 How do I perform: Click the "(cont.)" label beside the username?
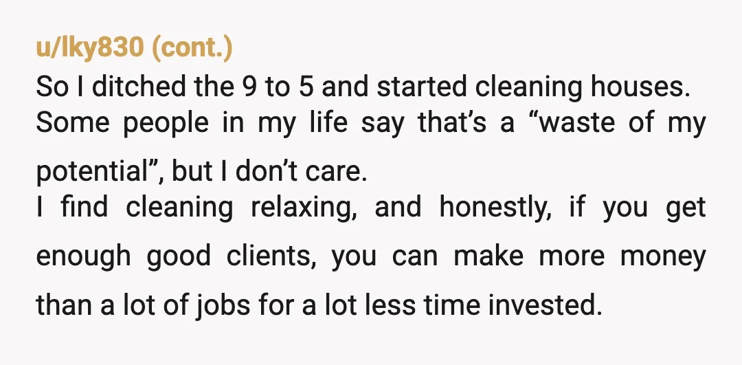point(192,48)
